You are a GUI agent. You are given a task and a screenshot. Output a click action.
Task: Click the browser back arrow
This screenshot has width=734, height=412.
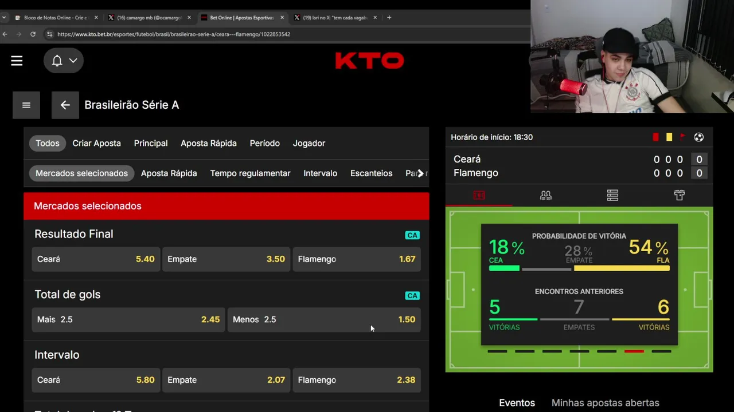[x=5, y=34]
